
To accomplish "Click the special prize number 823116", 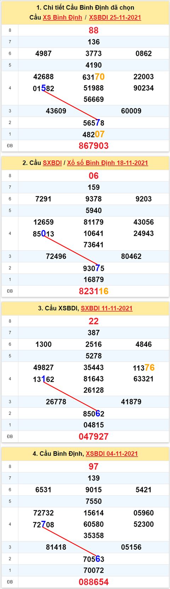I will (93, 291).
